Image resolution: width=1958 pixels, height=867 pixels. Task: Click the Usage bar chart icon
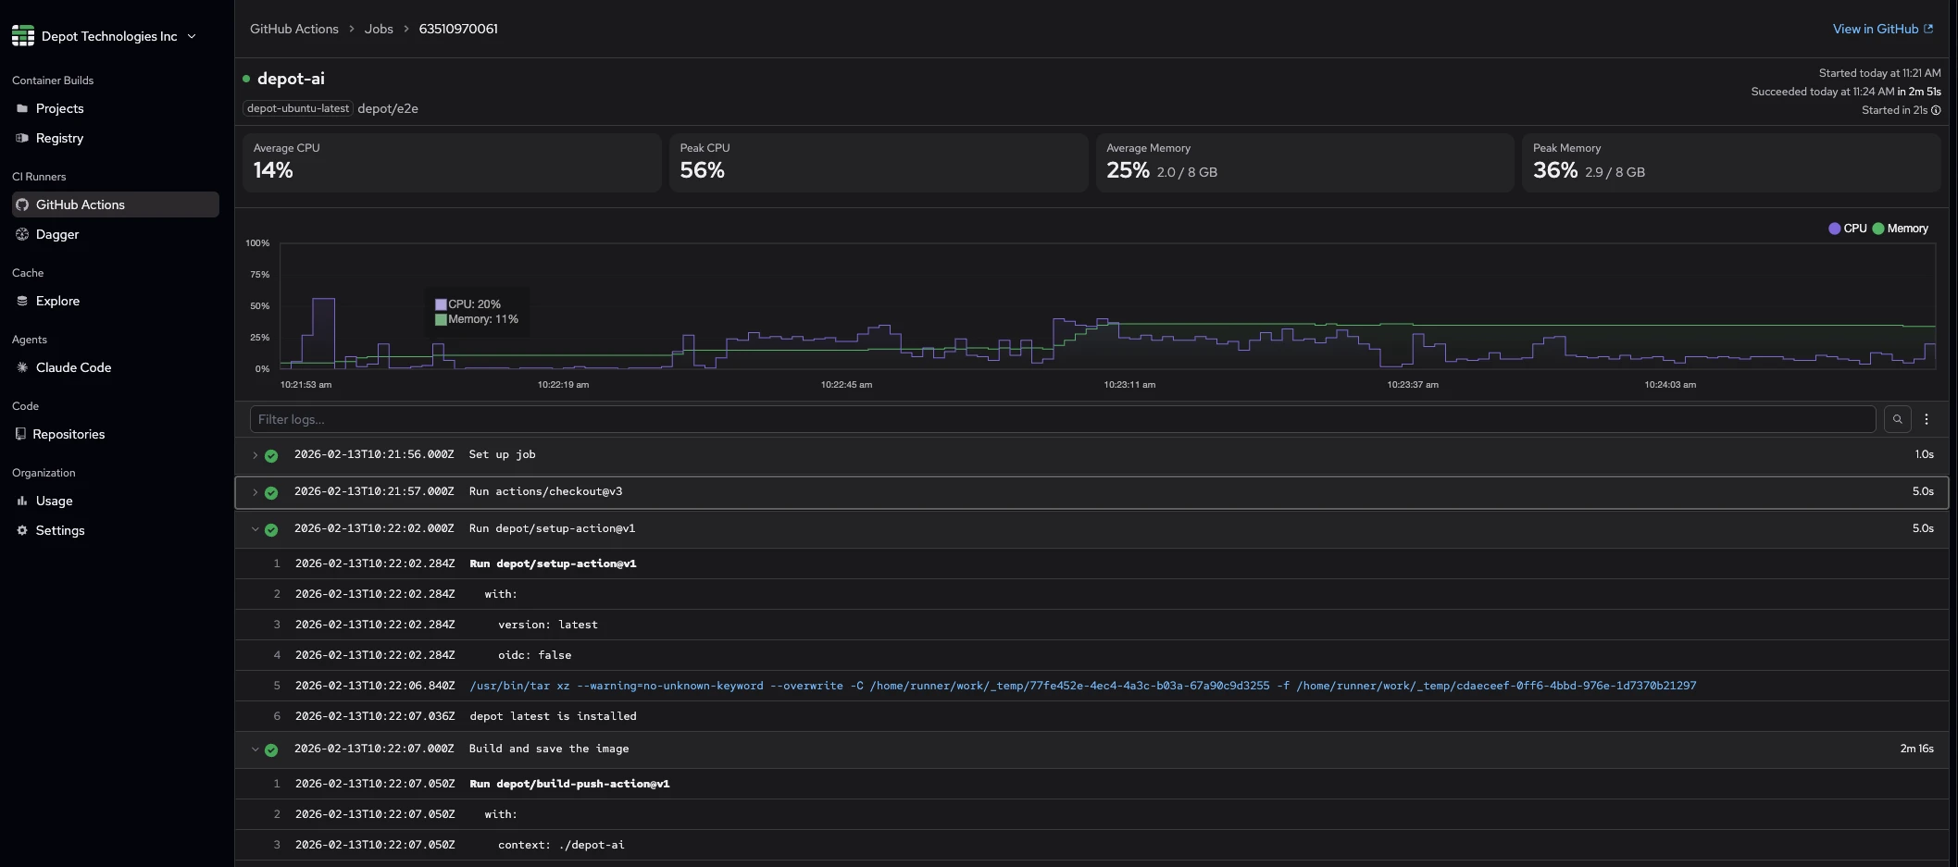point(22,501)
